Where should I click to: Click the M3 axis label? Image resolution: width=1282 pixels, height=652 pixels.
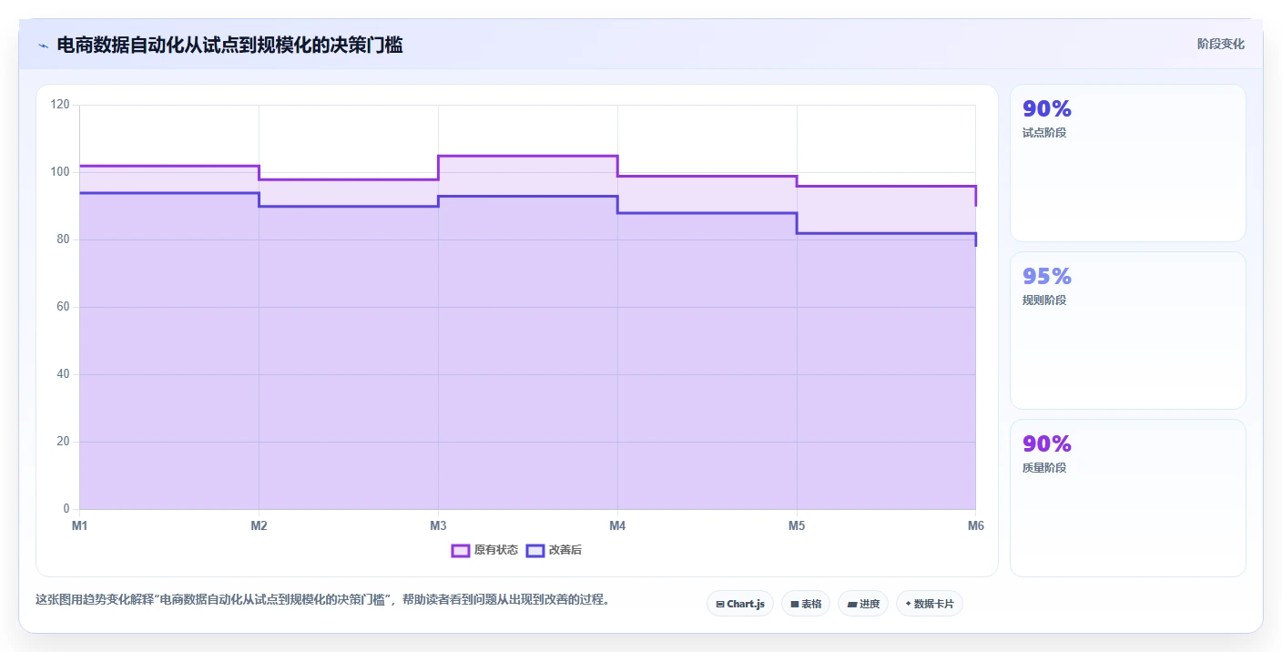click(x=438, y=525)
